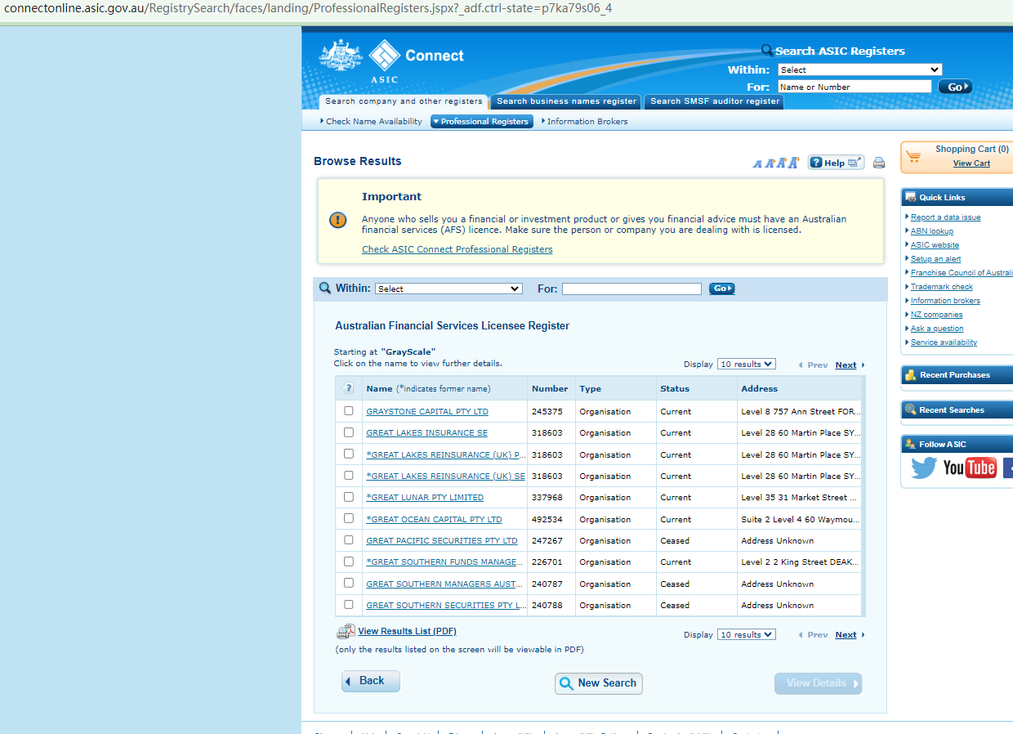The height and width of the screenshot is (734, 1013).
Task: Click the header Go button
Action: point(955,87)
